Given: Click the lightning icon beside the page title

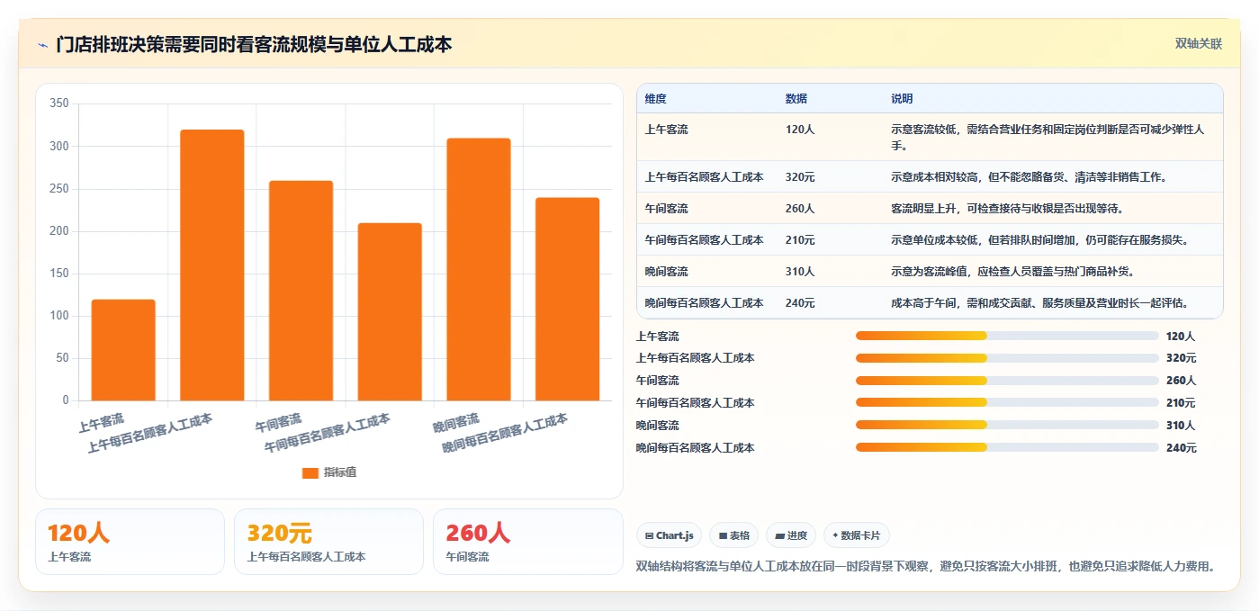Looking at the screenshot, I should coord(42,44).
